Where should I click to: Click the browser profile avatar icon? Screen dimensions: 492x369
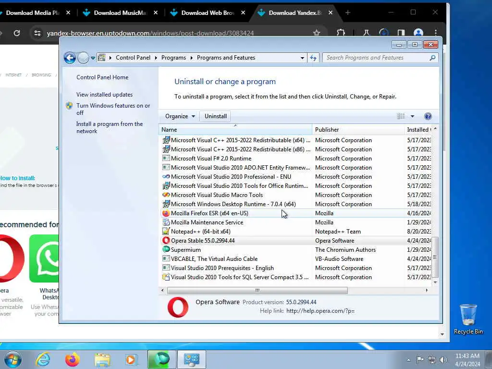point(418,33)
